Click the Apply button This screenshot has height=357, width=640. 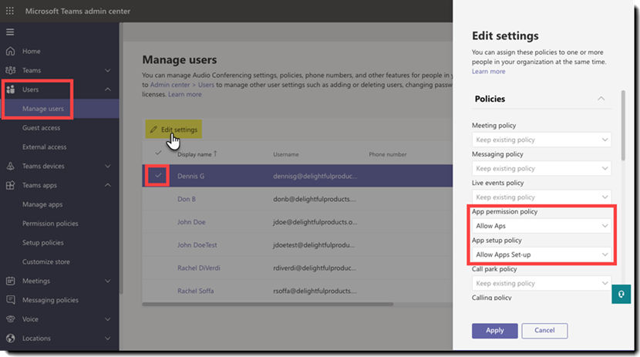pyautogui.click(x=495, y=331)
